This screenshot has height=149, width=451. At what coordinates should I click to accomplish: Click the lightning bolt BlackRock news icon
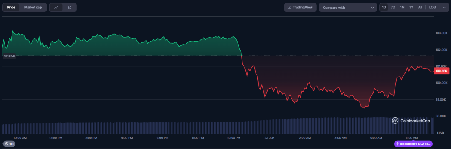pyautogui.click(x=397, y=144)
